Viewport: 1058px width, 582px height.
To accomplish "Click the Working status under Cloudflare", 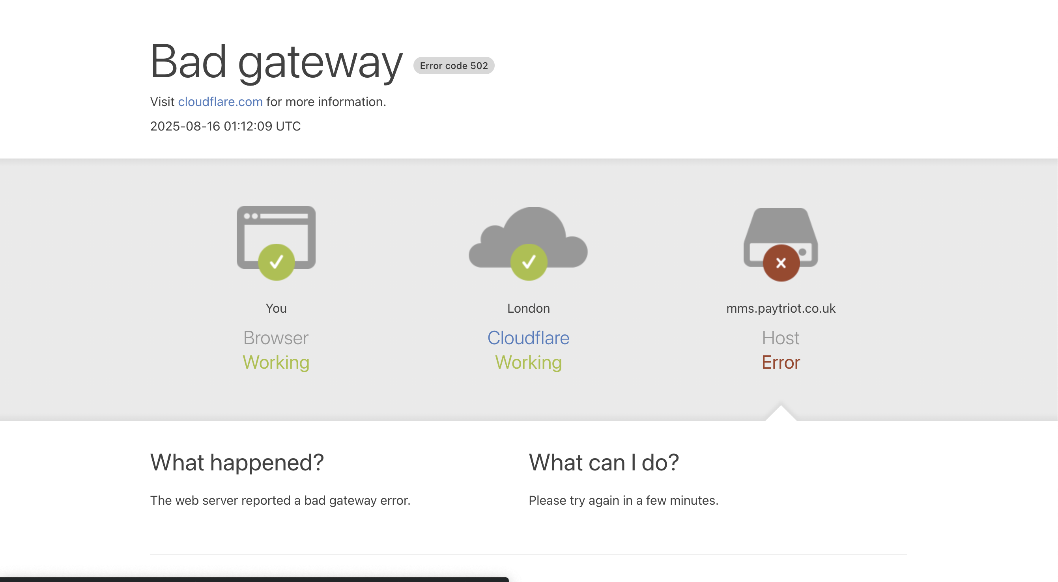I will click(x=528, y=362).
